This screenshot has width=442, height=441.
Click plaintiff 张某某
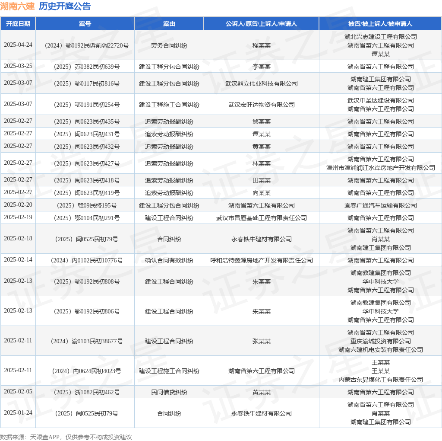click(261, 341)
